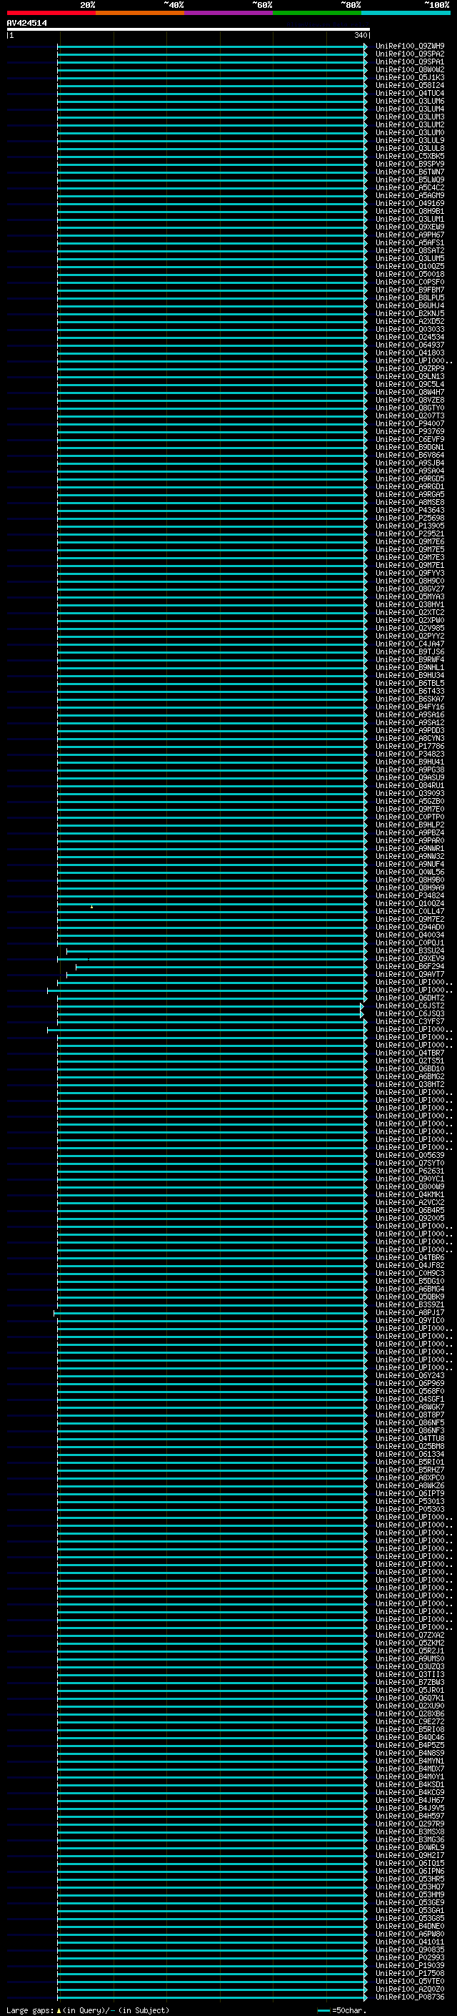Open hit UniRef100_Q8W0W2
The image size is (457, 2016).
pos(410,69)
